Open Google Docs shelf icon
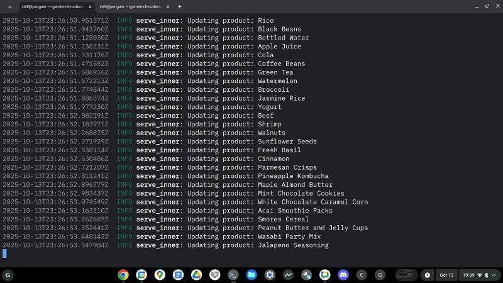Viewport: 503px width, 283px height. 178,275
